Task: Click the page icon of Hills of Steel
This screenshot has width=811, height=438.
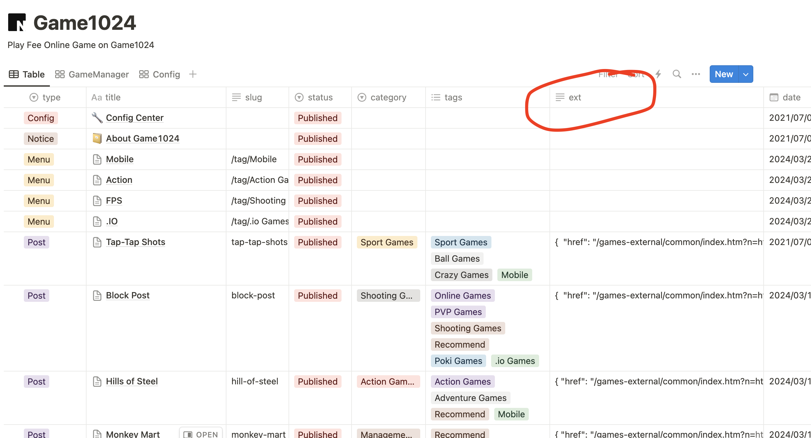Action: (x=97, y=382)
